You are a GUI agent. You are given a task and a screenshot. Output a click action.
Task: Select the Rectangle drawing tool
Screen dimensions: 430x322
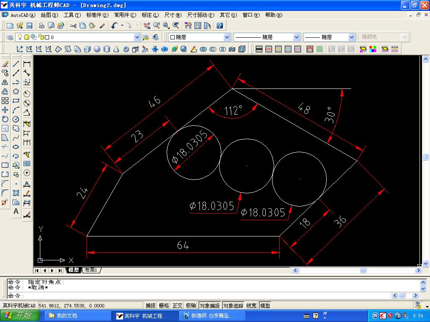click(16, 101)
